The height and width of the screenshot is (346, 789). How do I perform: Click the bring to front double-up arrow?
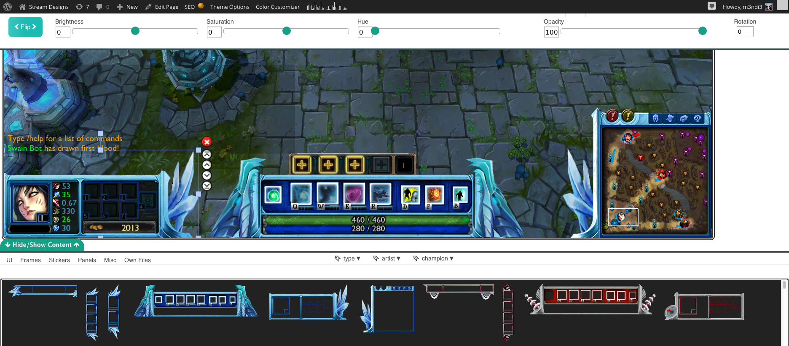207,155
